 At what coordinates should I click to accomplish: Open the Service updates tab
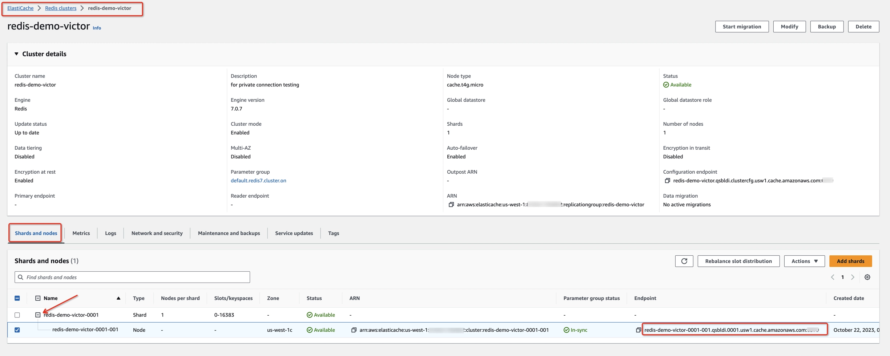294,233
